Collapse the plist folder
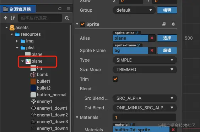The height and width of the screenshot is (132, 200). pos(17,48)
